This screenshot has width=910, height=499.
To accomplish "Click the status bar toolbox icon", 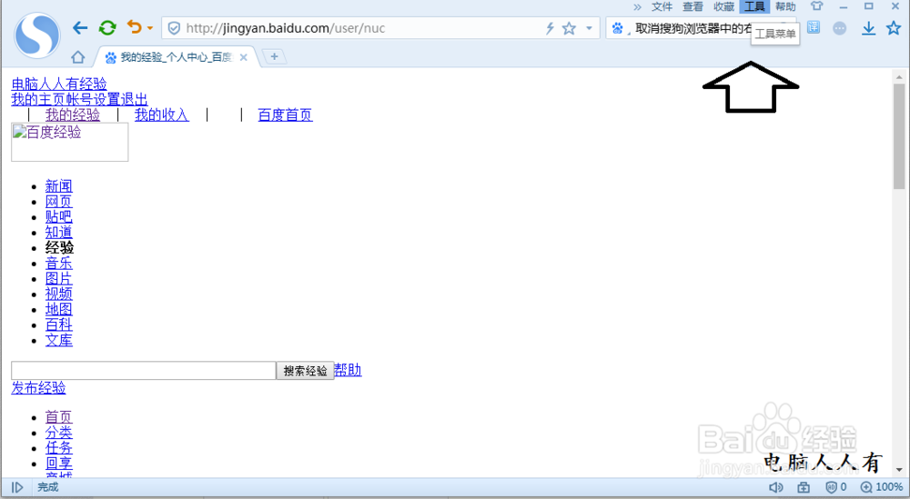I will (x=804, y=487).
